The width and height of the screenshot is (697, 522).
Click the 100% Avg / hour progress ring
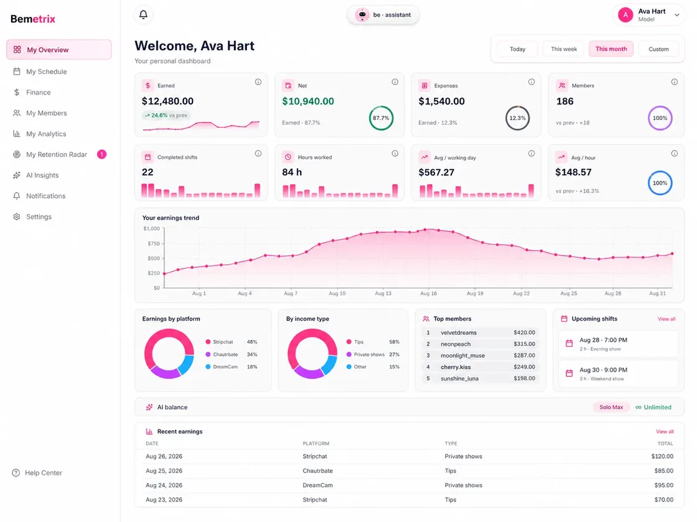pos(660,183)
